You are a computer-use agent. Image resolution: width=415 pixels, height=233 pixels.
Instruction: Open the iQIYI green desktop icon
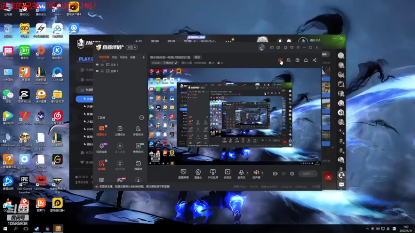point(24,52)
